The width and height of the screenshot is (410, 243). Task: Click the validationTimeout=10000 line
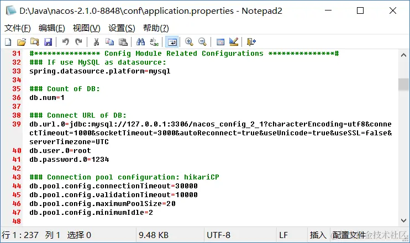pyautogui.click(x=113, y=195)
